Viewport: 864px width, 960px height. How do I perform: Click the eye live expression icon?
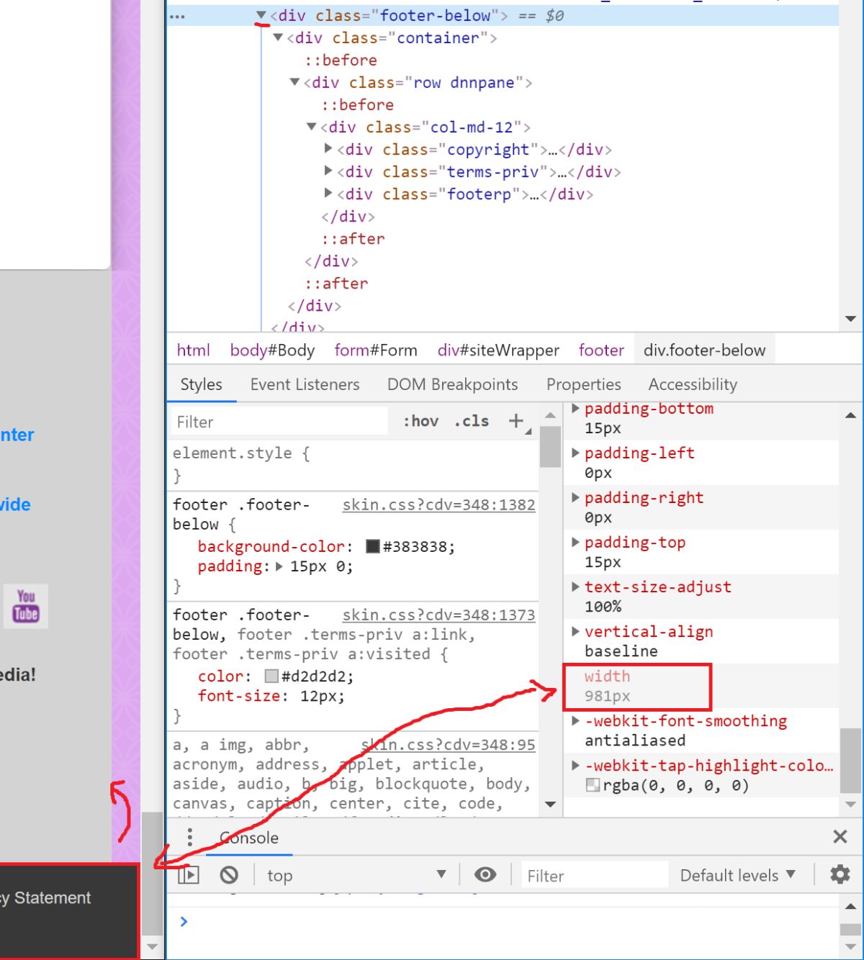[x=485, y=874]
